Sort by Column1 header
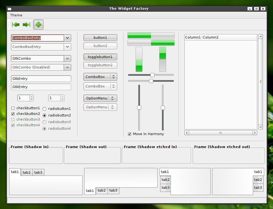The width and height of the screenshot is (273, 209). pos(193,37)
